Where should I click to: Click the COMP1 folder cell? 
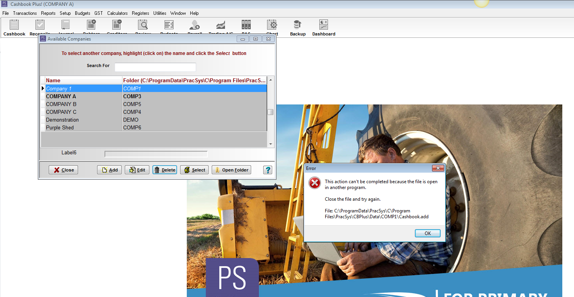(195, 88)
